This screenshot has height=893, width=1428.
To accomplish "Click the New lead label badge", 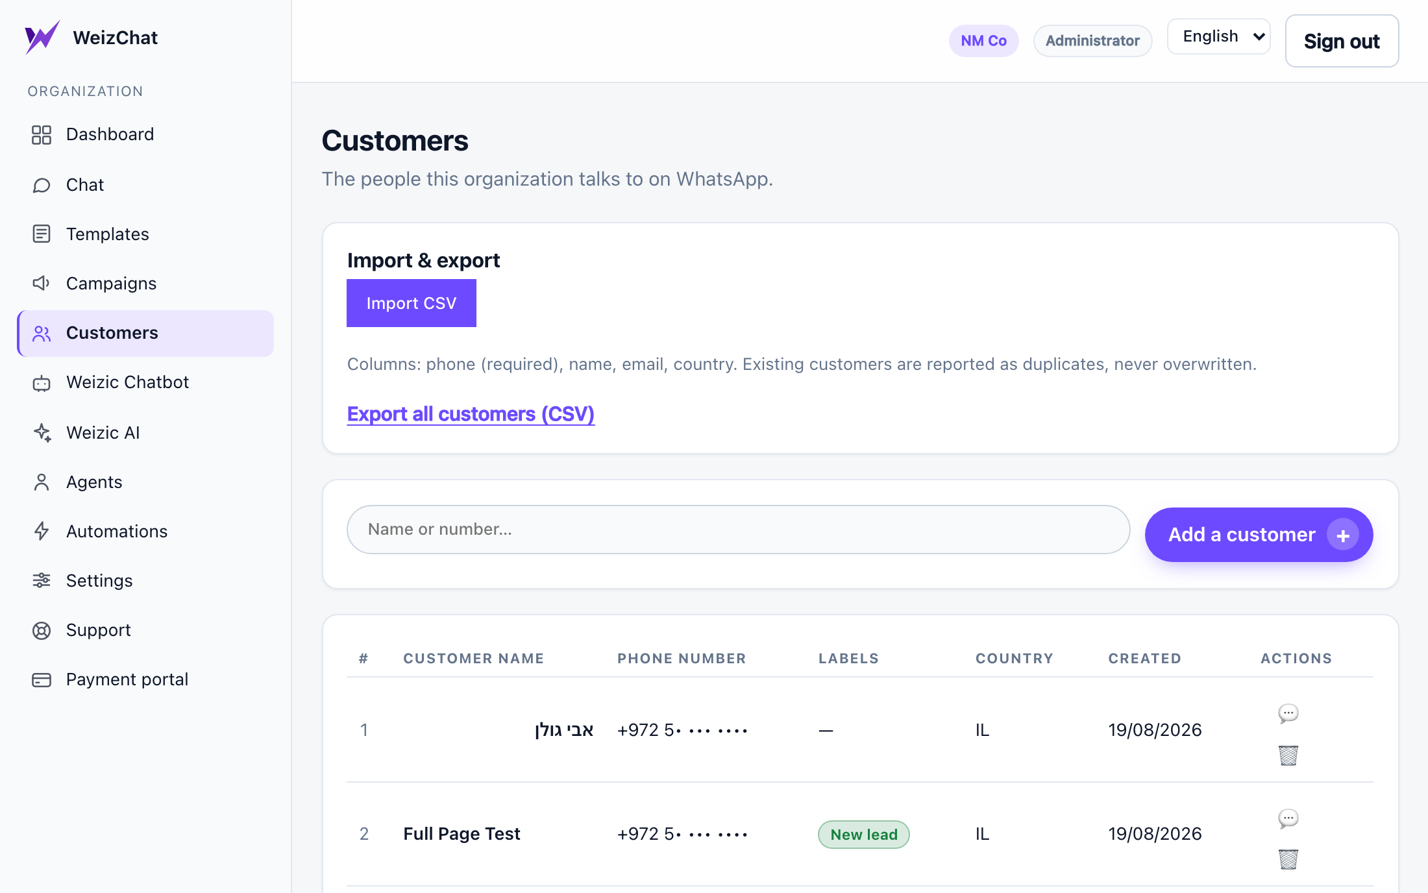I will (864, 835).
